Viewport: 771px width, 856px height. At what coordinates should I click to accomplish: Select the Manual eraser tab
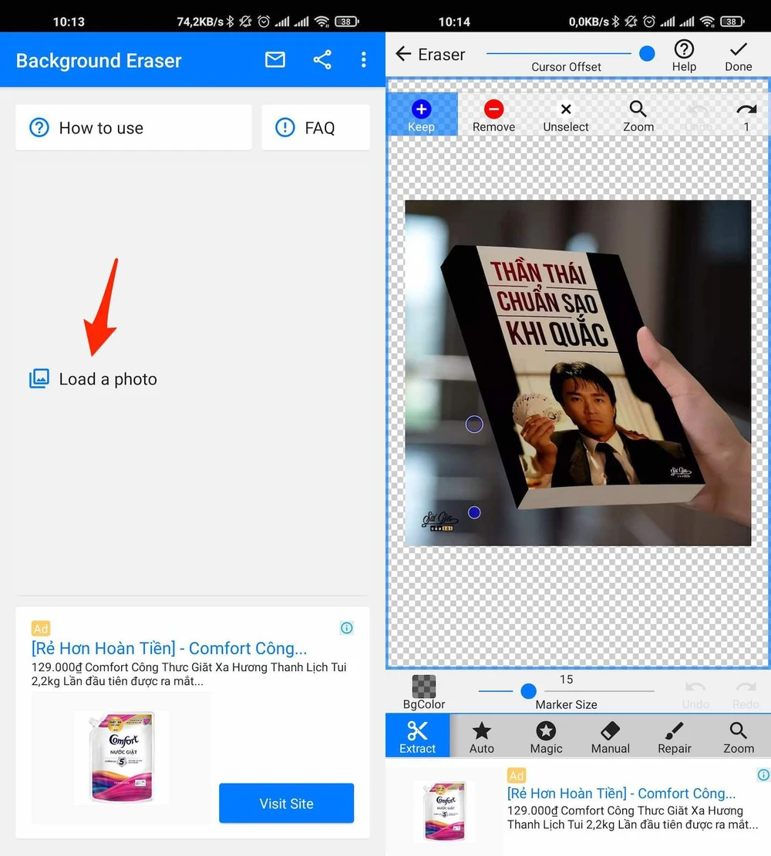tap(610, 737)
